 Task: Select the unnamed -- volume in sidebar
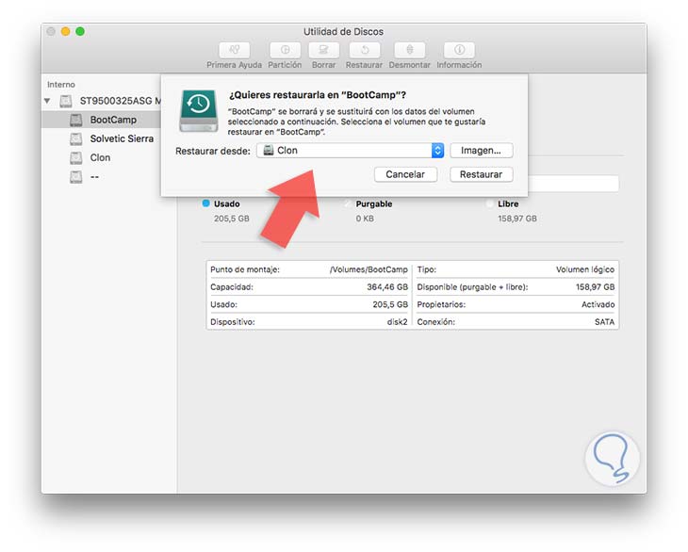coord(102,177)
